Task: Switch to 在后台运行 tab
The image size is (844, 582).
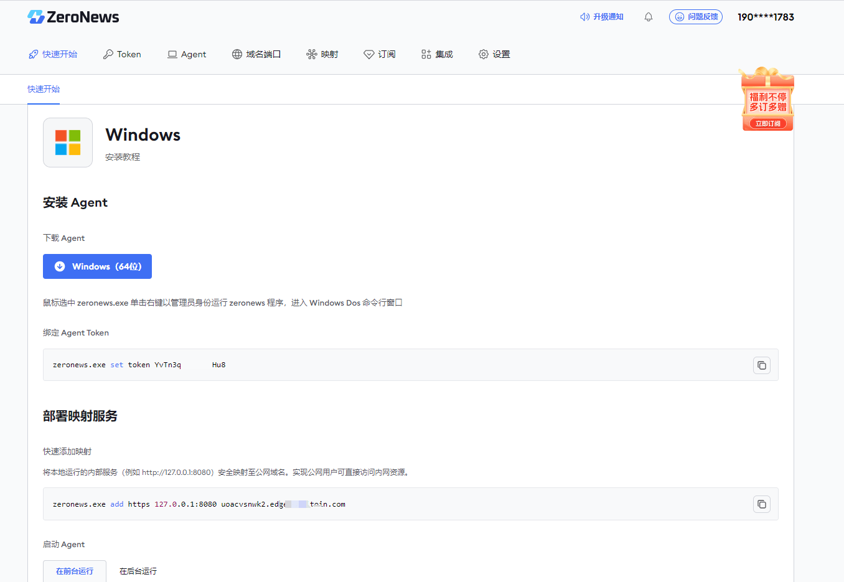Action: tap(137, 571)
